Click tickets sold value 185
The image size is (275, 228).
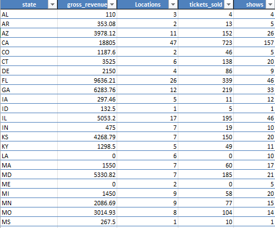227,175
